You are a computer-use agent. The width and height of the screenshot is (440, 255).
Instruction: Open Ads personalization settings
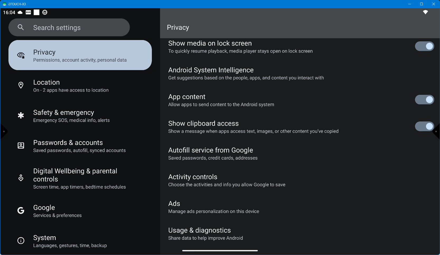pyautogui.click(x=213, y=207)
